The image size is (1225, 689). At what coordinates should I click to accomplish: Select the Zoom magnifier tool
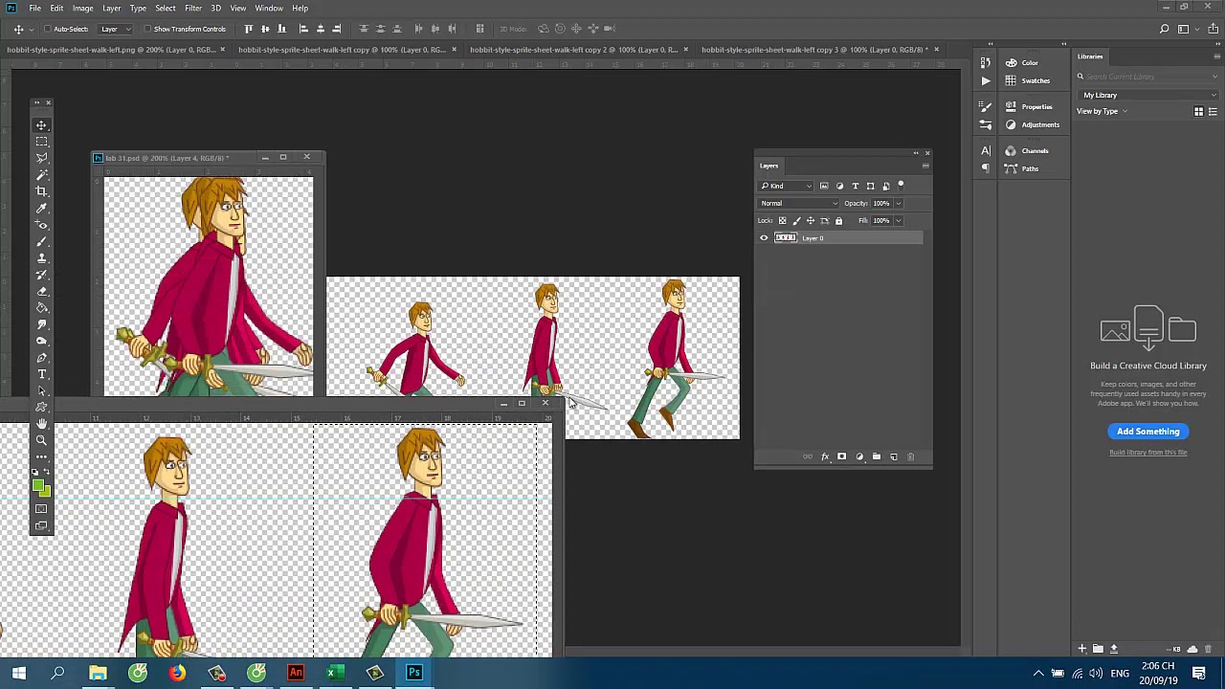click(x=41, y=440)
